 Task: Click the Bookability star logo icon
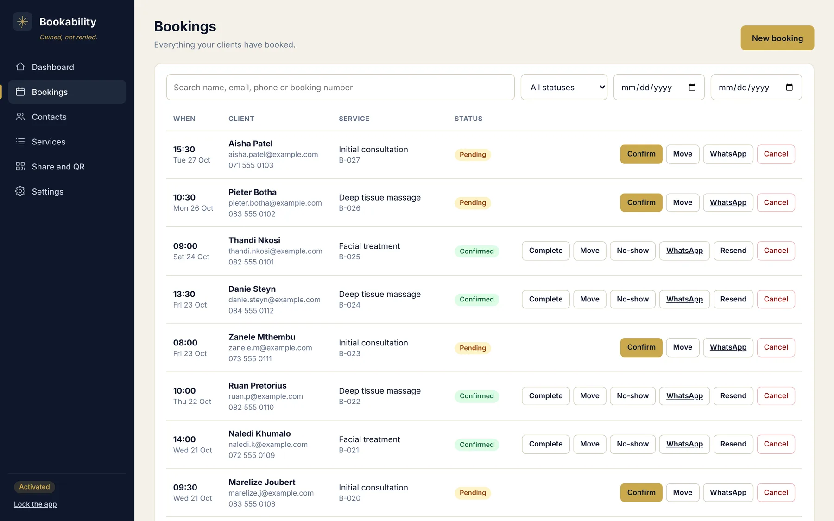(x=22, y=22)
